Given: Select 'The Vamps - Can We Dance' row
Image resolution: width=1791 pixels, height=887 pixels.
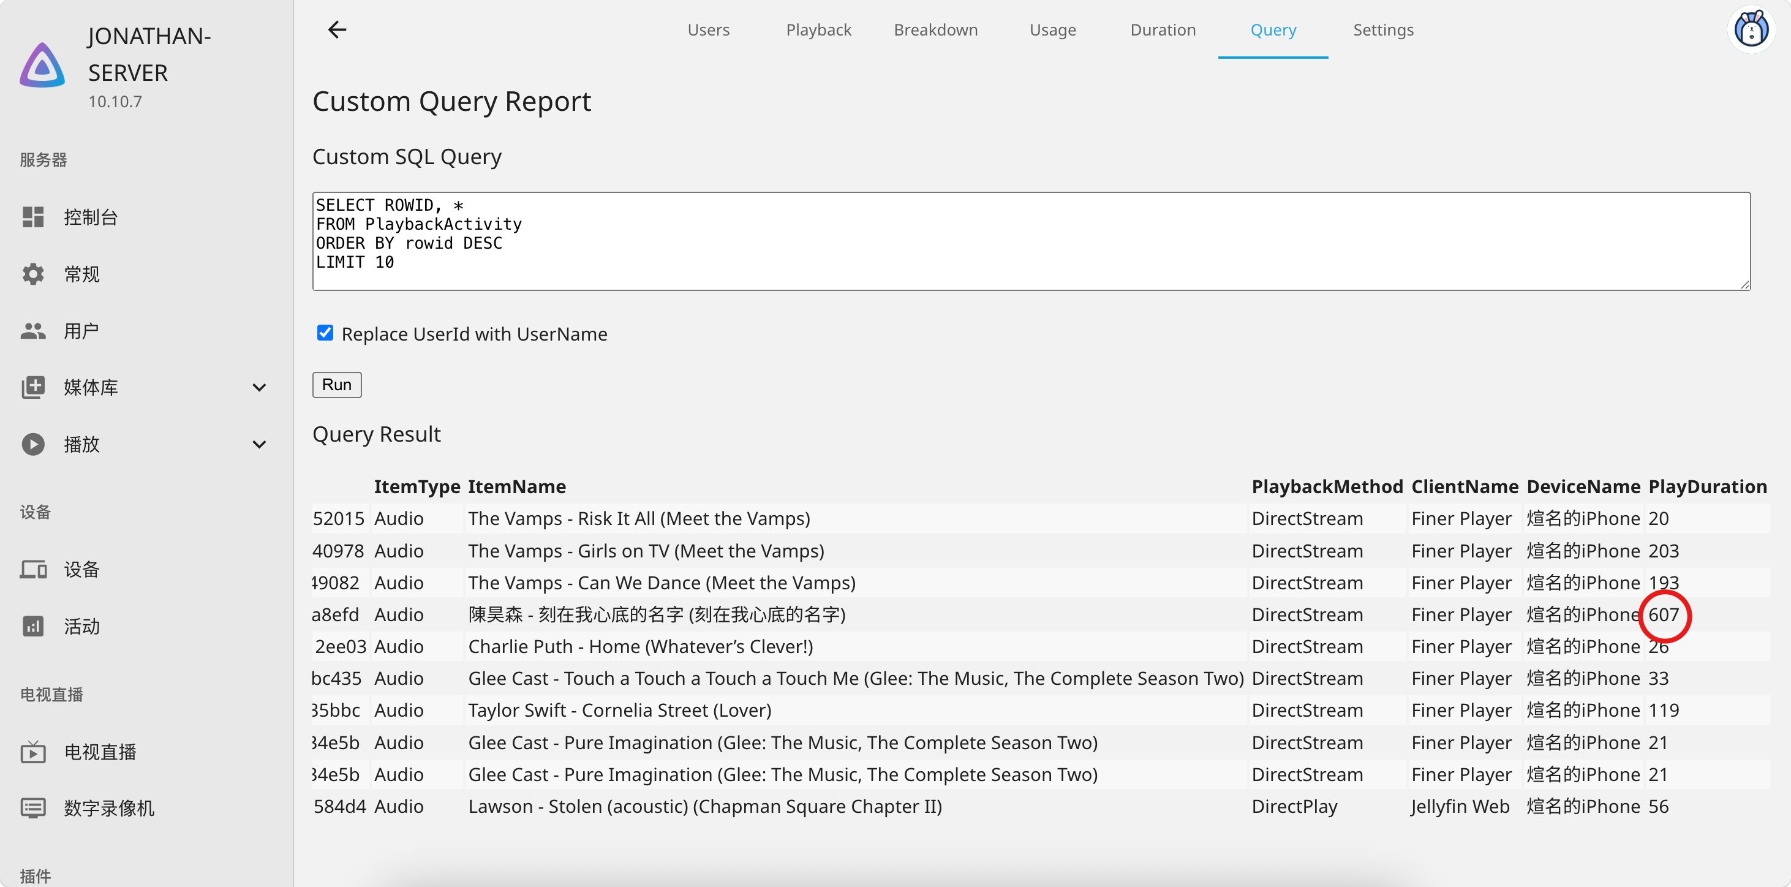Looking at the screenshot, I should pyautogui.click(x=1041, y=583).
